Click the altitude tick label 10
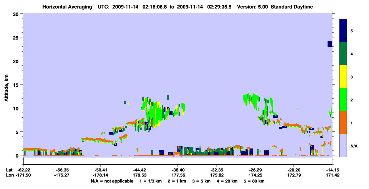The image size is (369, 189). click(16, 108)
